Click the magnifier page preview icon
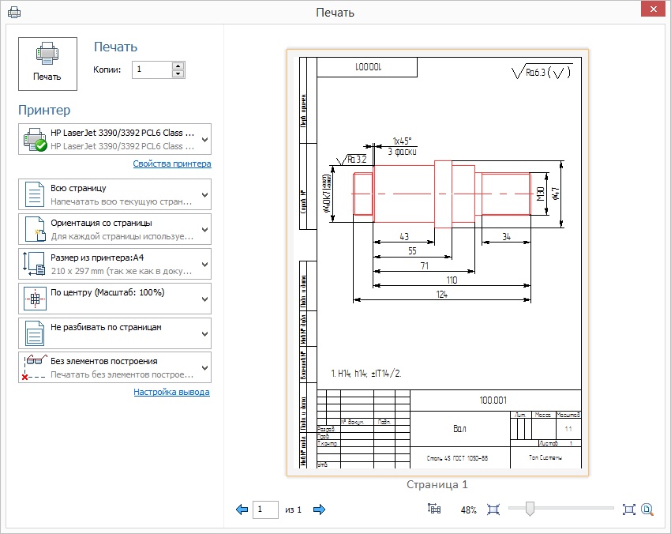 point(647,510)
